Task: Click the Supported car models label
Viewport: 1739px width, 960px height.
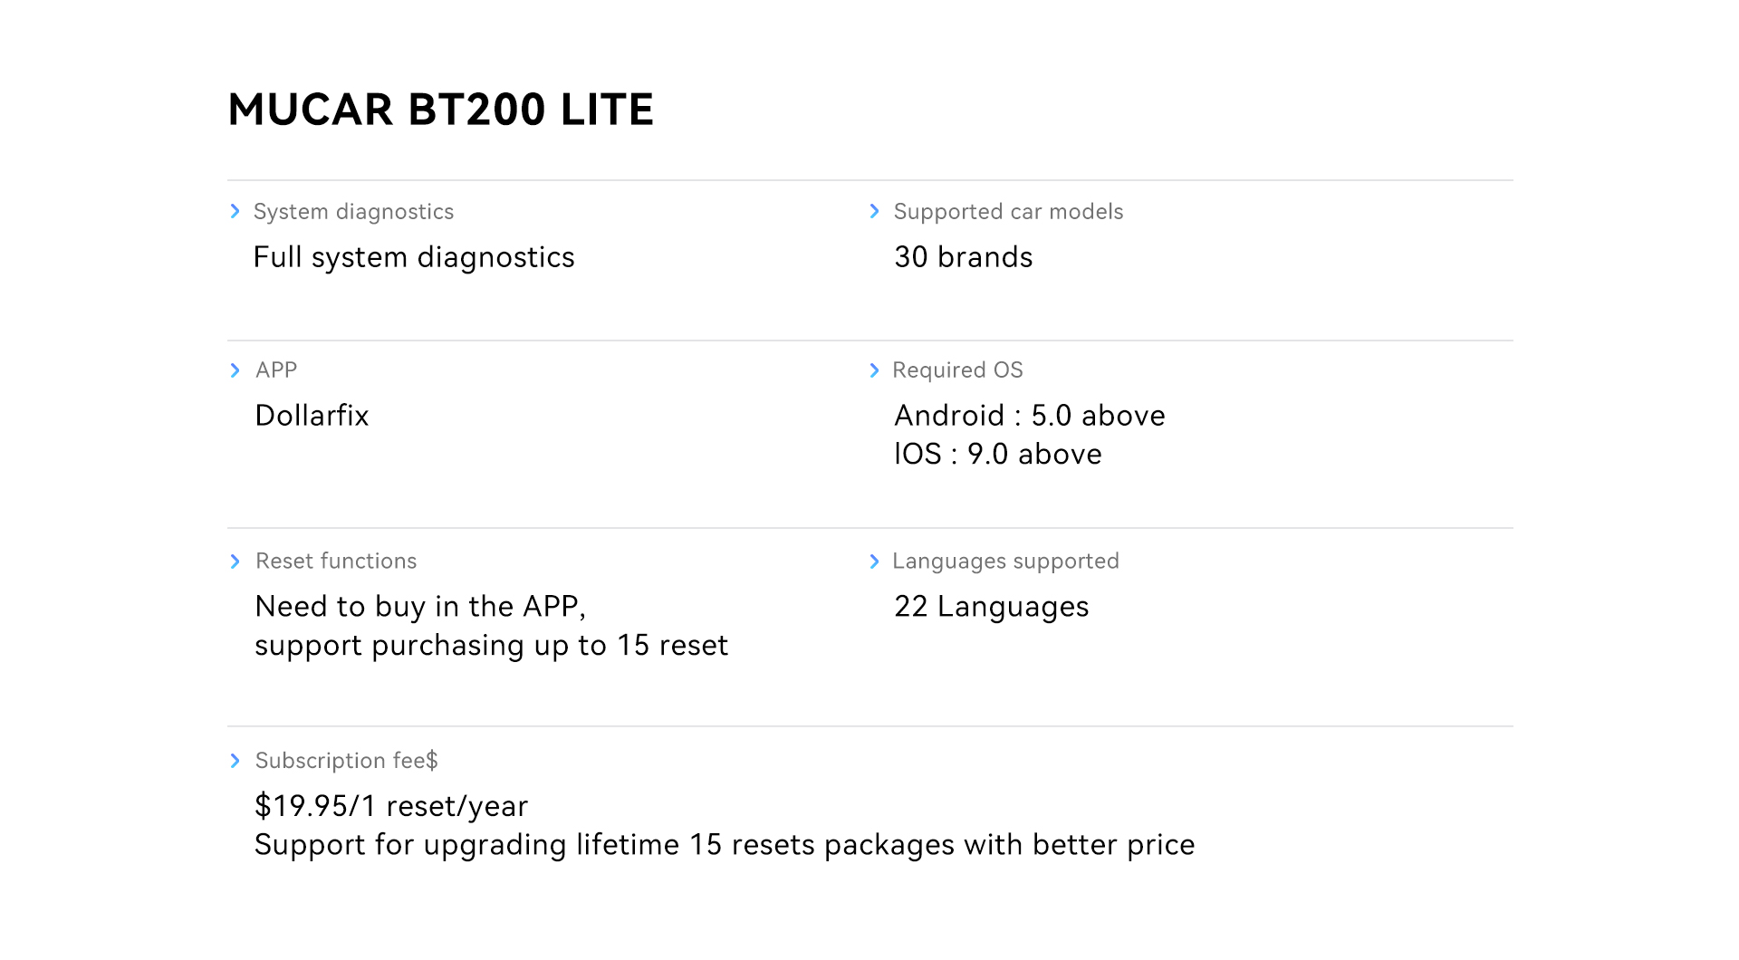Action: click(1008, 212)
